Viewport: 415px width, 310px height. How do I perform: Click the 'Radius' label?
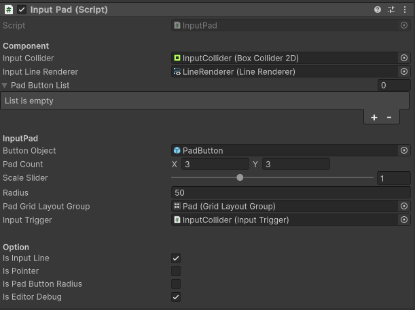(16, 192)
